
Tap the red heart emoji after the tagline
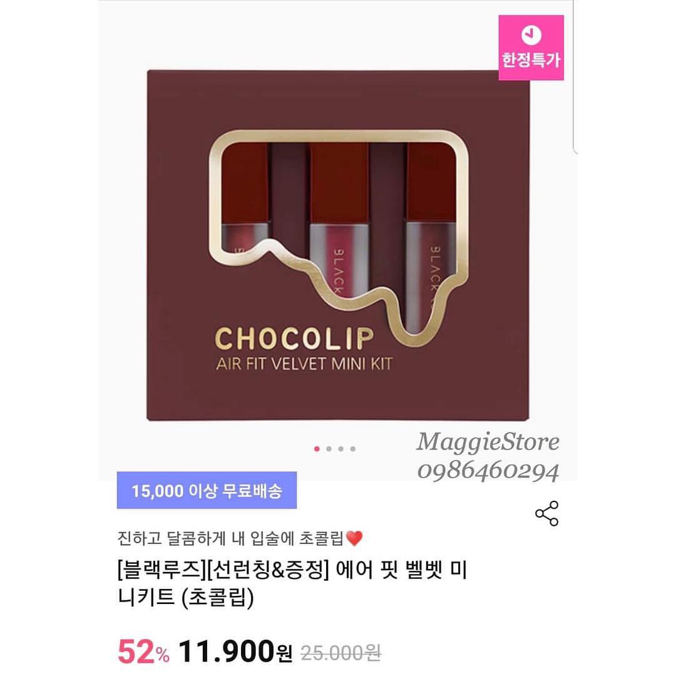354,538
